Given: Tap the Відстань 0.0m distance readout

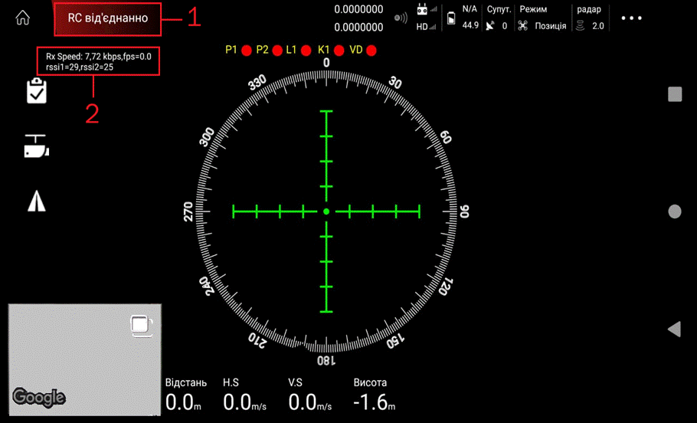Looking at the screenshot, I should pyautogui.click(x=186, y=395).
